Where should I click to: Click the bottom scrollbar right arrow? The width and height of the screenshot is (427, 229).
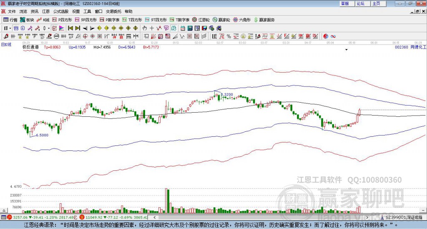pos(367,217)
